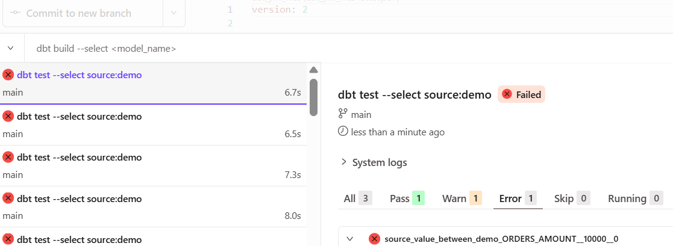
Task: Click 'version: 2' on editor line 1
Action: (x=280, y=9)
